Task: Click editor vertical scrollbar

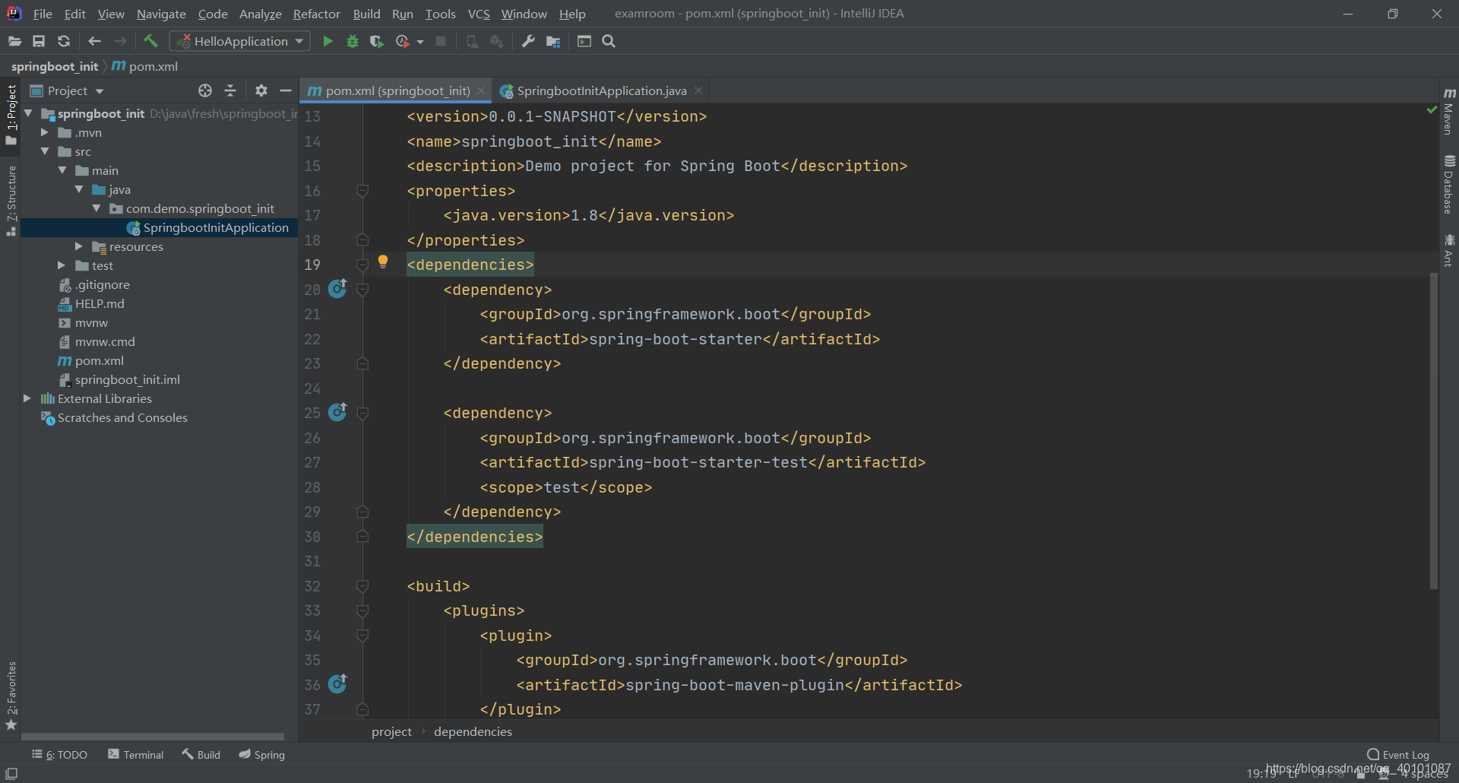Action: click(1434, 430)
